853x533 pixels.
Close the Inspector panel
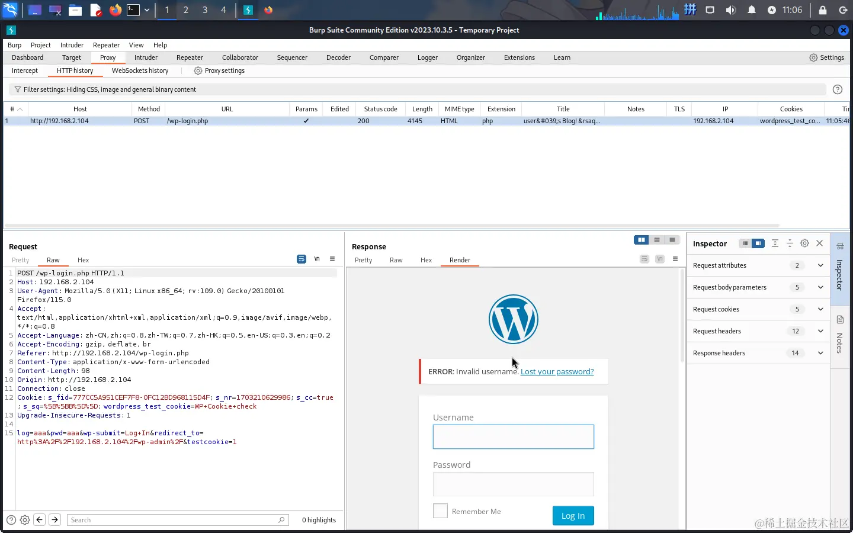[x=820, y=243]
